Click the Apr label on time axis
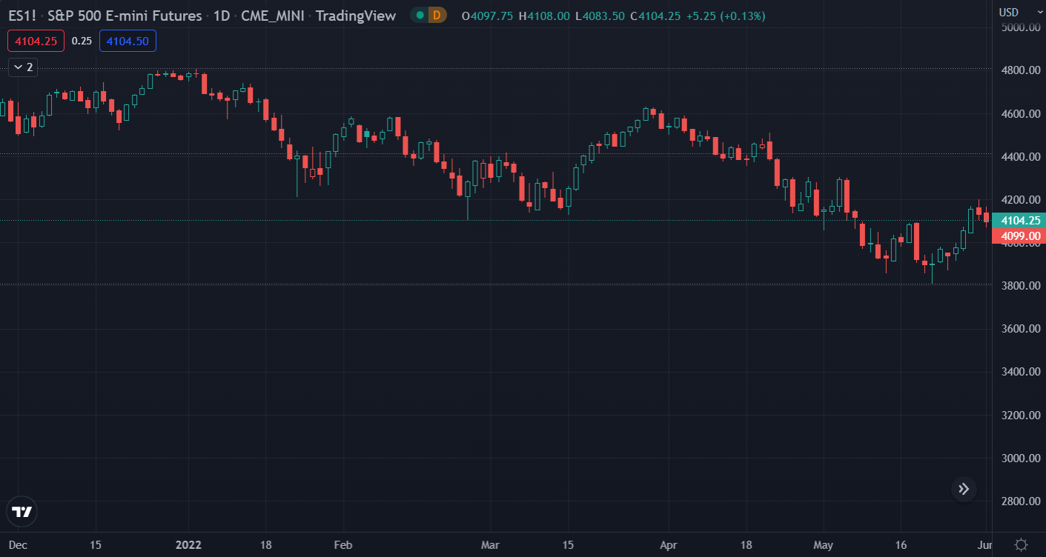 coord(669,545)
